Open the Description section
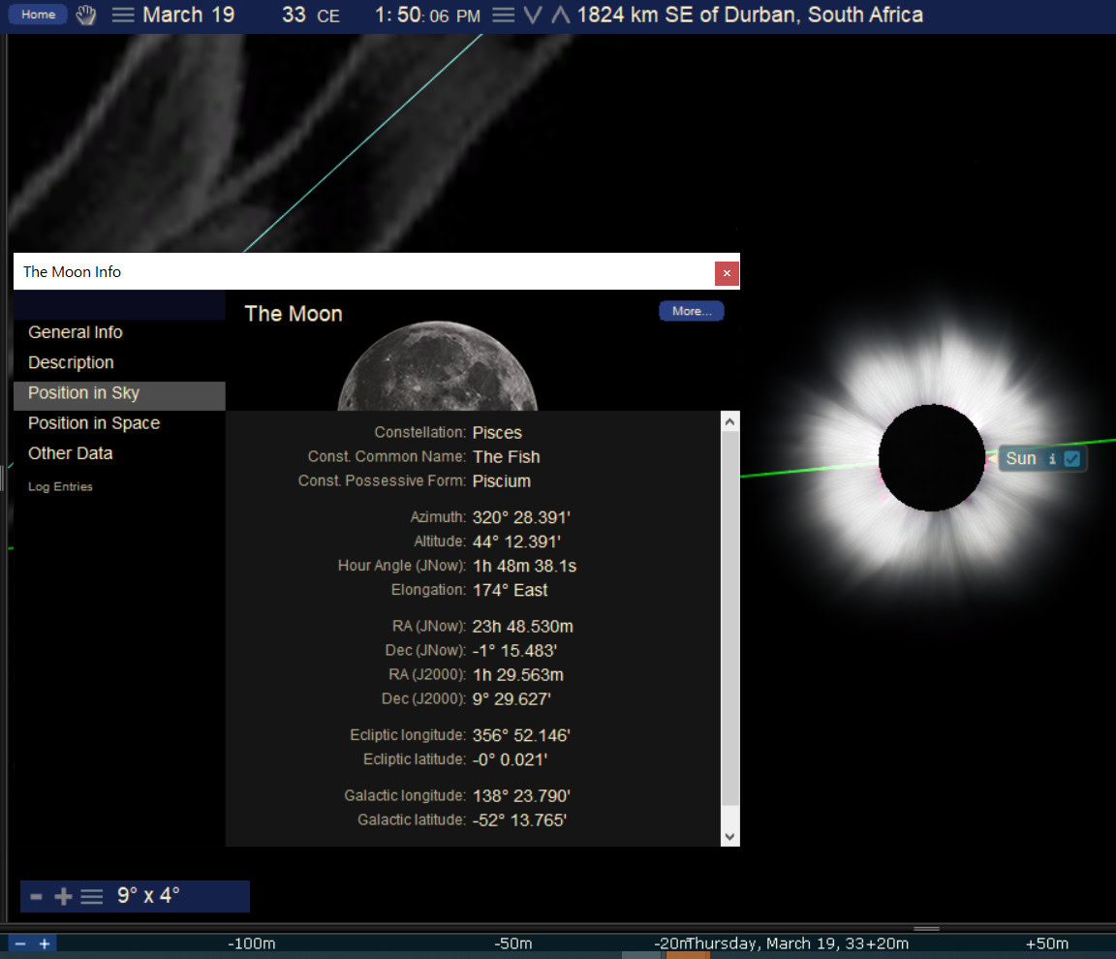Image resolution: width=1116 pixels, height=959 pixels. tap(71, 363)
